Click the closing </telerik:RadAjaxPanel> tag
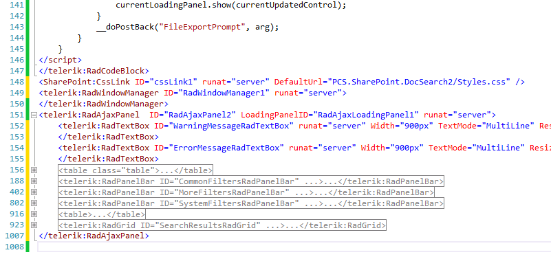The image size is (551, 270). click(94, 236)
